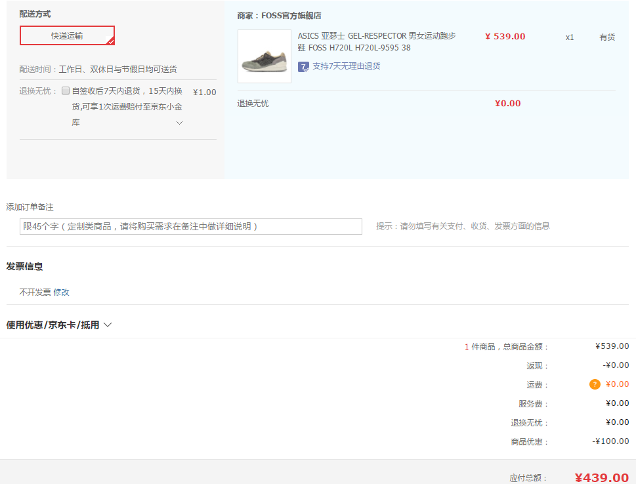This screenshot has width=636, height=484.
Task: Select the 配送方式 section heading
Action: point(35,14)
